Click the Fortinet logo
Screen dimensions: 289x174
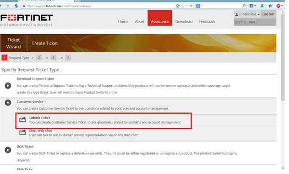26,18
